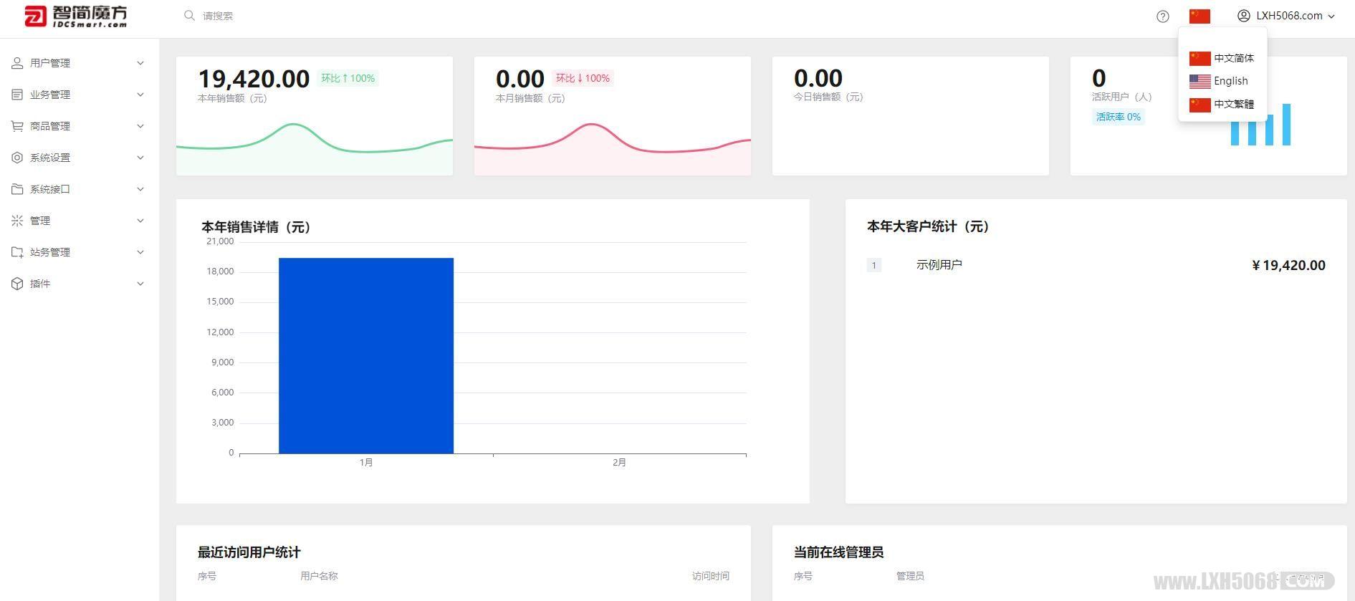Click the 系统接口 folder icon
The height and width of the screenshot is (601, 1355).
pos(17,189)
